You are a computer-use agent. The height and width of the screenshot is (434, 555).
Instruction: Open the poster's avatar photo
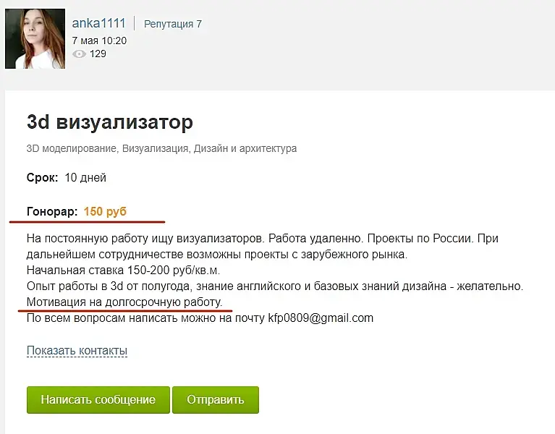[x=35, y=41]
